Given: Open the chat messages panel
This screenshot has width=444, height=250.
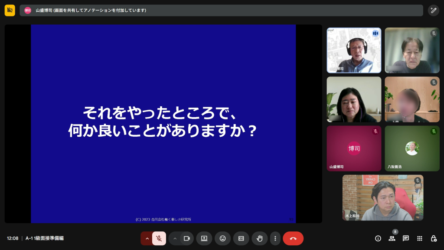Looking at the screenshot, I should [x=406, y=238].
